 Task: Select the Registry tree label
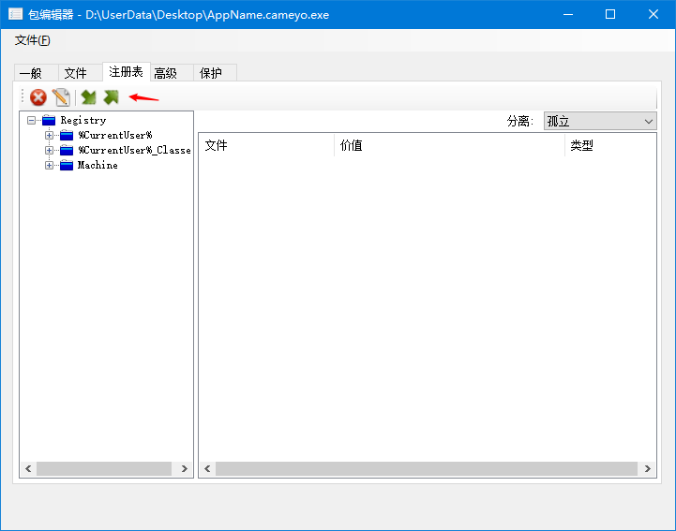(83, 120)
